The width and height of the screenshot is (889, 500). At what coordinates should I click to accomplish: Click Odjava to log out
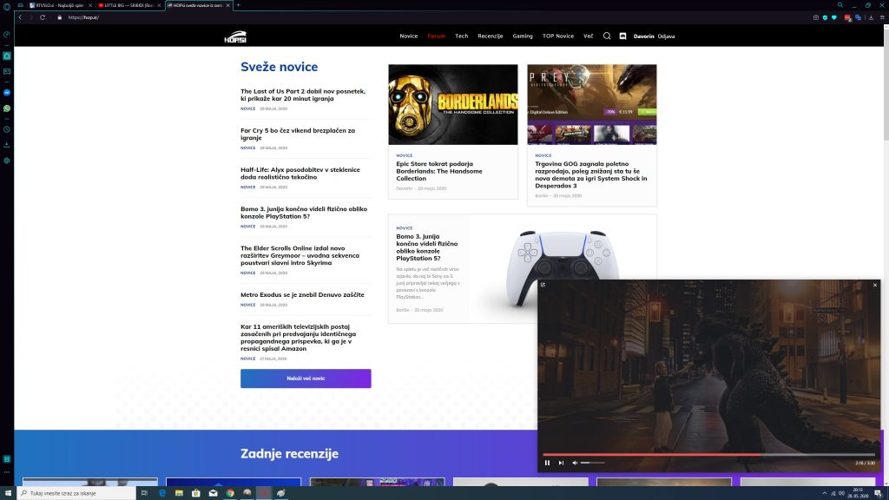pos(666,36)
